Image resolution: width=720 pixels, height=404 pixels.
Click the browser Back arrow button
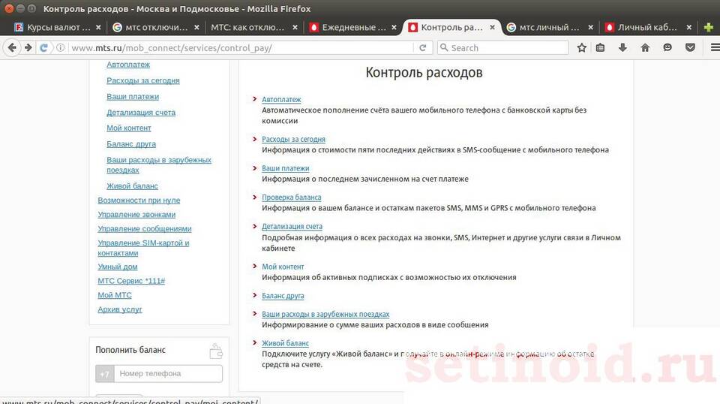[13, 47]
